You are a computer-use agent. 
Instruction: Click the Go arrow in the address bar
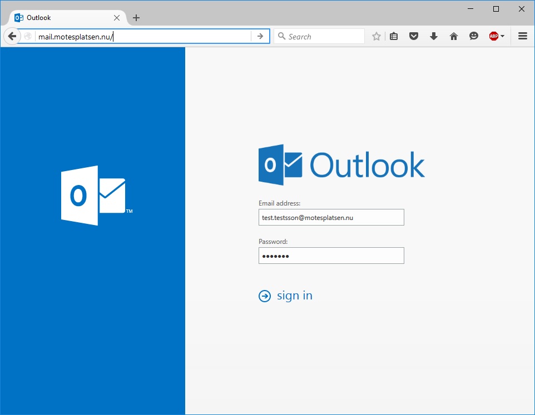(x=260, y=36)
